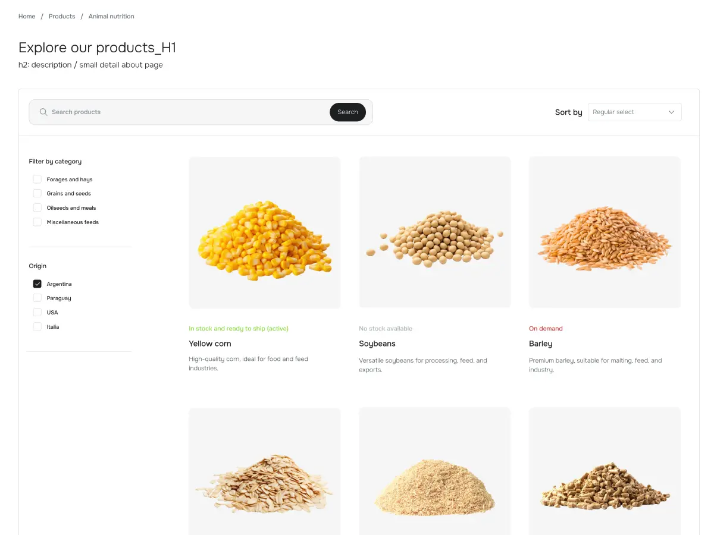Enable the Grains and seeds checkbox
Screen dimensions: 714x535
click(x=37, y=194)
